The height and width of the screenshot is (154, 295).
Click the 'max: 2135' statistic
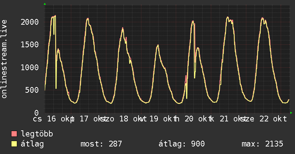click(x=262, y=144)
